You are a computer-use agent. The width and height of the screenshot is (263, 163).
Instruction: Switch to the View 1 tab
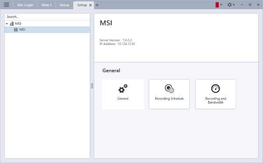click(x=46, y=5)
